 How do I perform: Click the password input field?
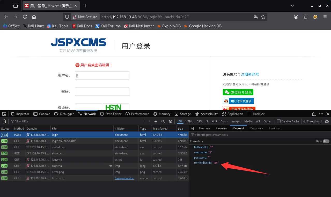click(x=102, y=92)
